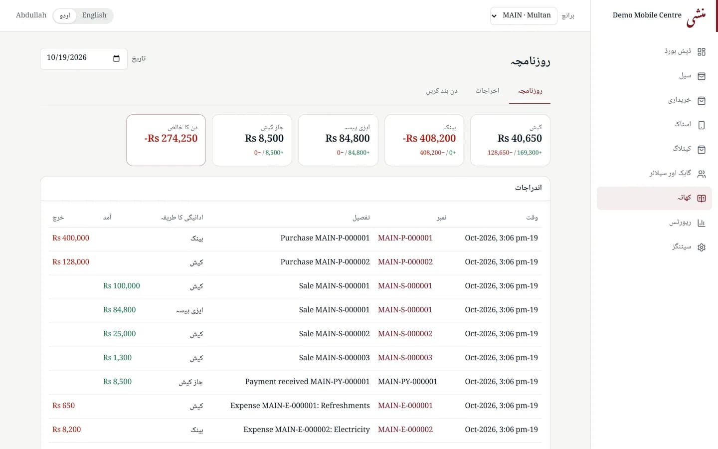Click the اندراجات section heading
The width and height of the screenshot is (718, 449).
click(x=529, y=188)
